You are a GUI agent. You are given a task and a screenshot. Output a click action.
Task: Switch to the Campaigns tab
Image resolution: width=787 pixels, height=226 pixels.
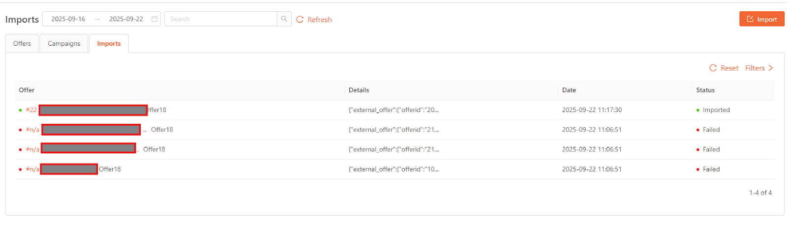pyautogui.click(x=64, y=44)
